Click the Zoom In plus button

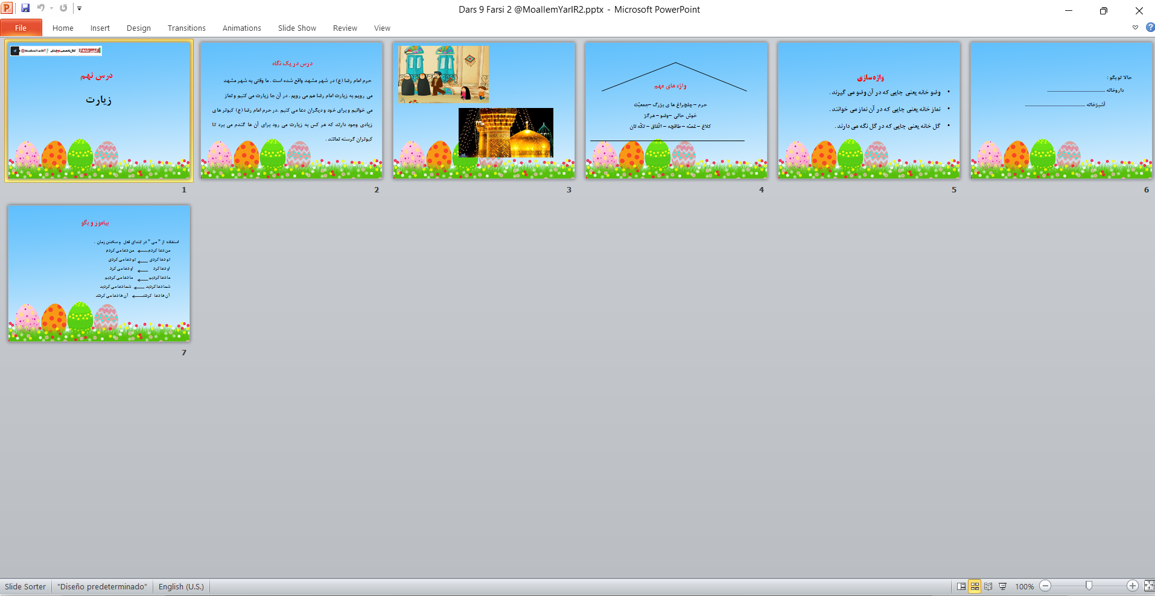(x=1133, y=586)
